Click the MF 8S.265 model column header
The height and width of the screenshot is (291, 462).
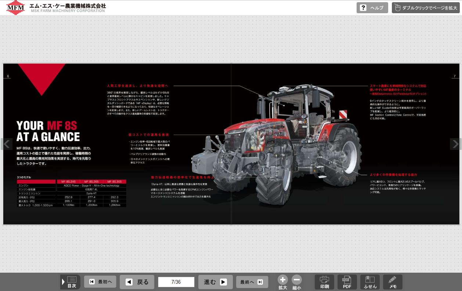pos(91,181)
